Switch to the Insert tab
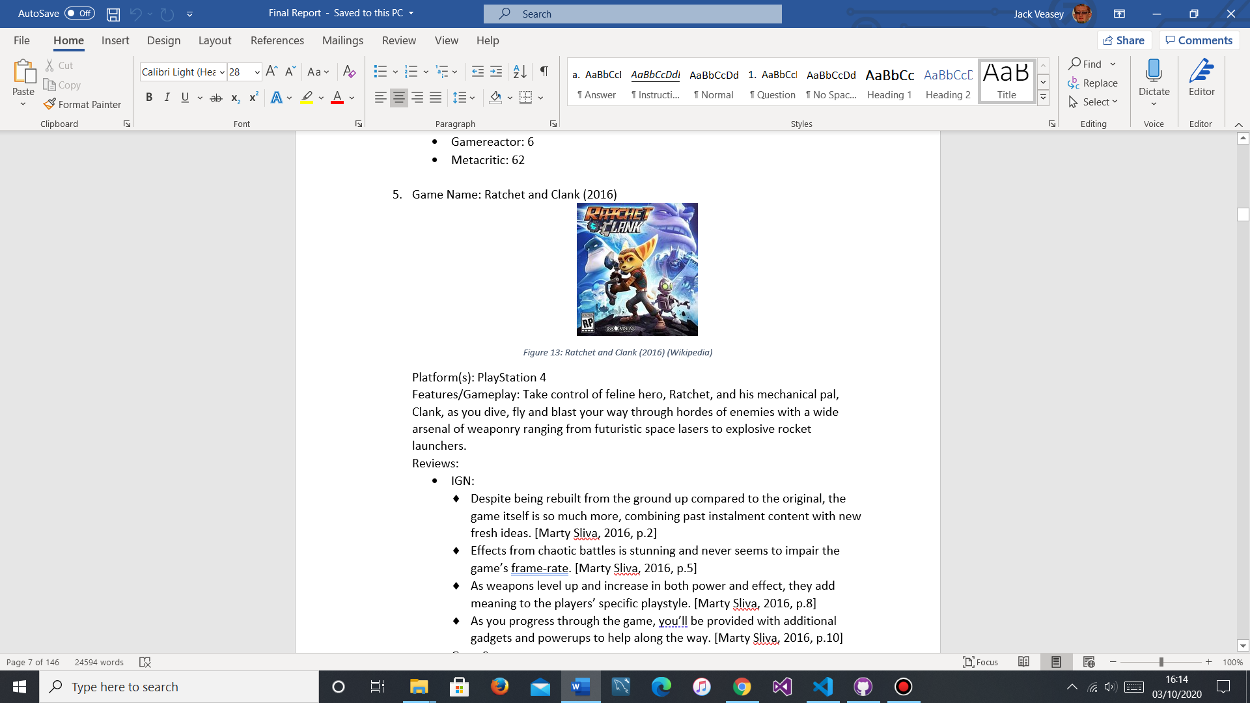The width and height of the screenshot is (1250, 703). pyautogui.click(x=115, y=40)
